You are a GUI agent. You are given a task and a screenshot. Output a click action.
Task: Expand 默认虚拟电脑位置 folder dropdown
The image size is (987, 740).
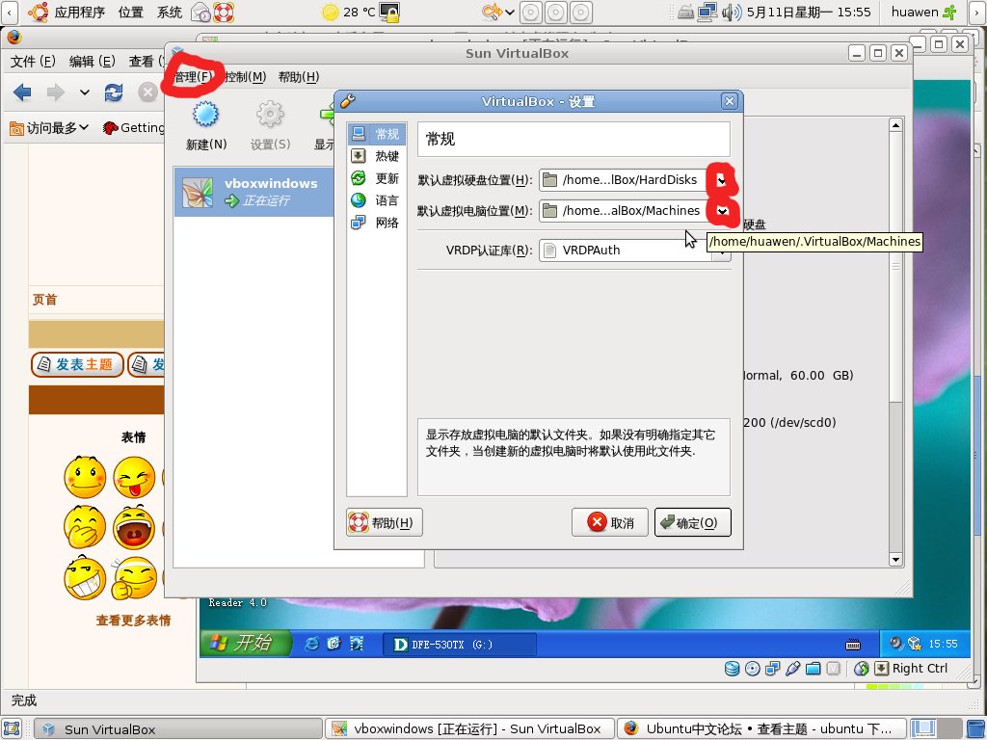click(x=722, y=211)
